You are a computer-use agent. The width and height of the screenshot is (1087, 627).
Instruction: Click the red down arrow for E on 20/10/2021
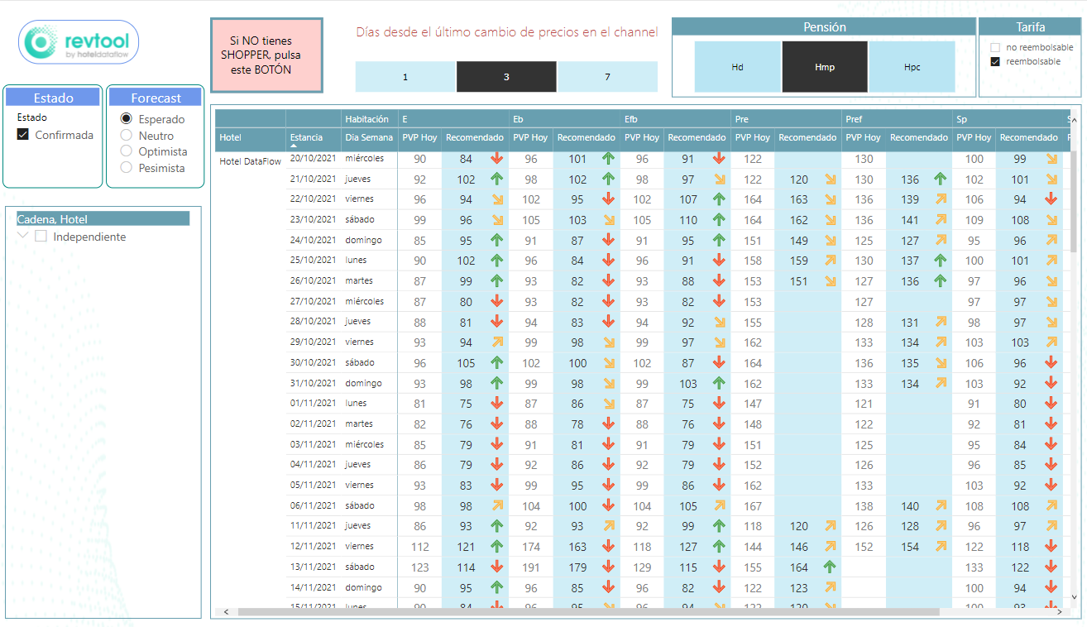point(497,158)
